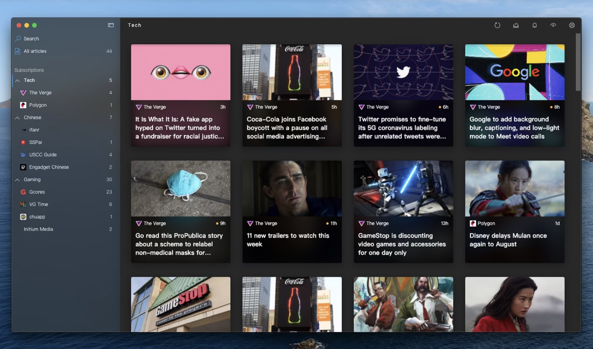Click the All articles document icon
This screenshot has height=349, width=593.
click(x=18, y=51)
